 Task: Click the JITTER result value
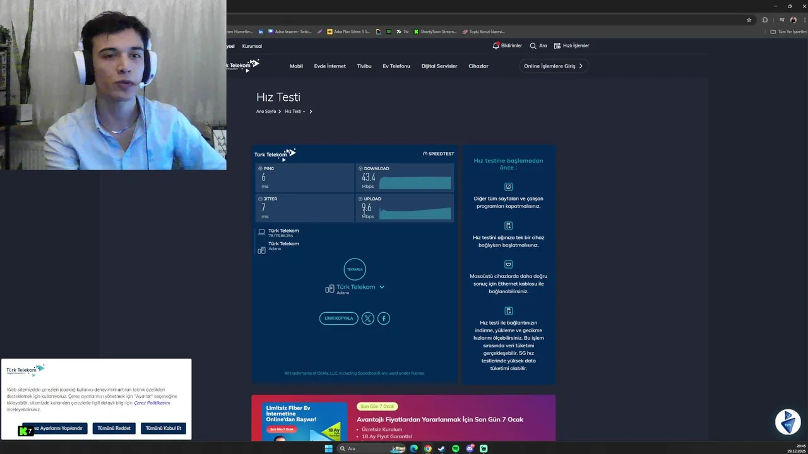pyautogui.click(x=263, y=208)
